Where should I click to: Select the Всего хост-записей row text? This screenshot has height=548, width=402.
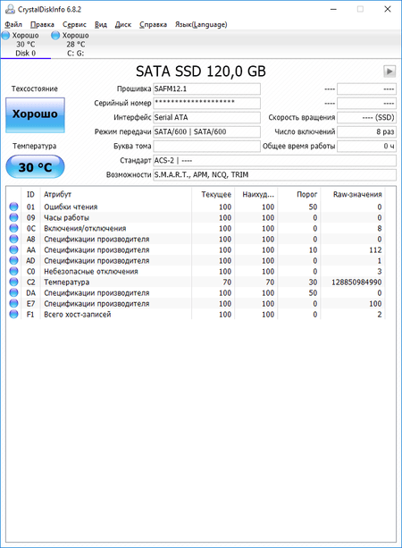[77, 315]
